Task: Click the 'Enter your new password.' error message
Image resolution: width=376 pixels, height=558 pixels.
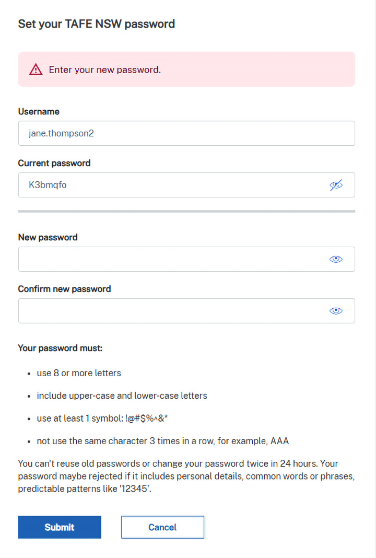Action: 104,69
